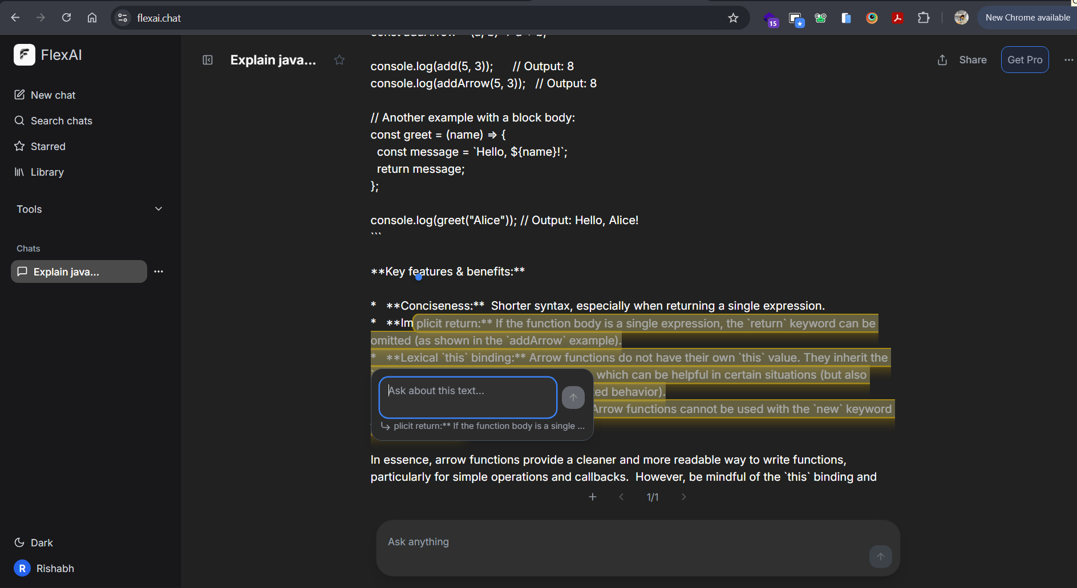Click the share upload icon
Image resolution: width=1077 pixels, height=588 pixels.
[942, 60]
